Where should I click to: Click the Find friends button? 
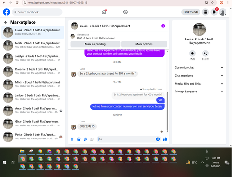191,12
